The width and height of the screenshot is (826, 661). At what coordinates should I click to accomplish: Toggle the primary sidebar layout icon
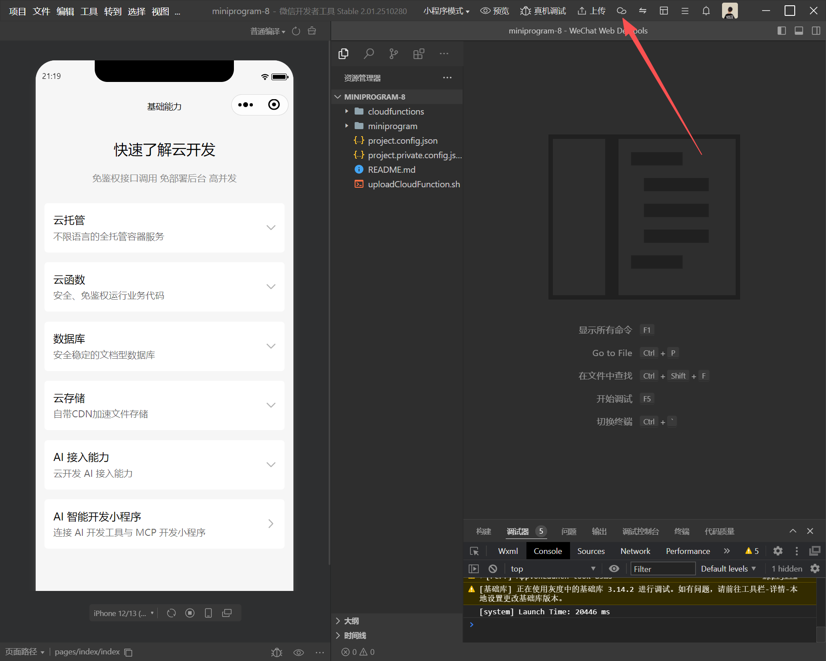(782, 31)
